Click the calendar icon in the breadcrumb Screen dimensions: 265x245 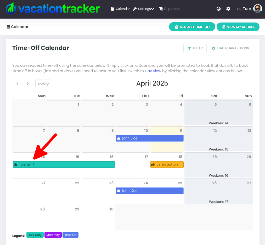pyautogui.click(x=8, y=27)
